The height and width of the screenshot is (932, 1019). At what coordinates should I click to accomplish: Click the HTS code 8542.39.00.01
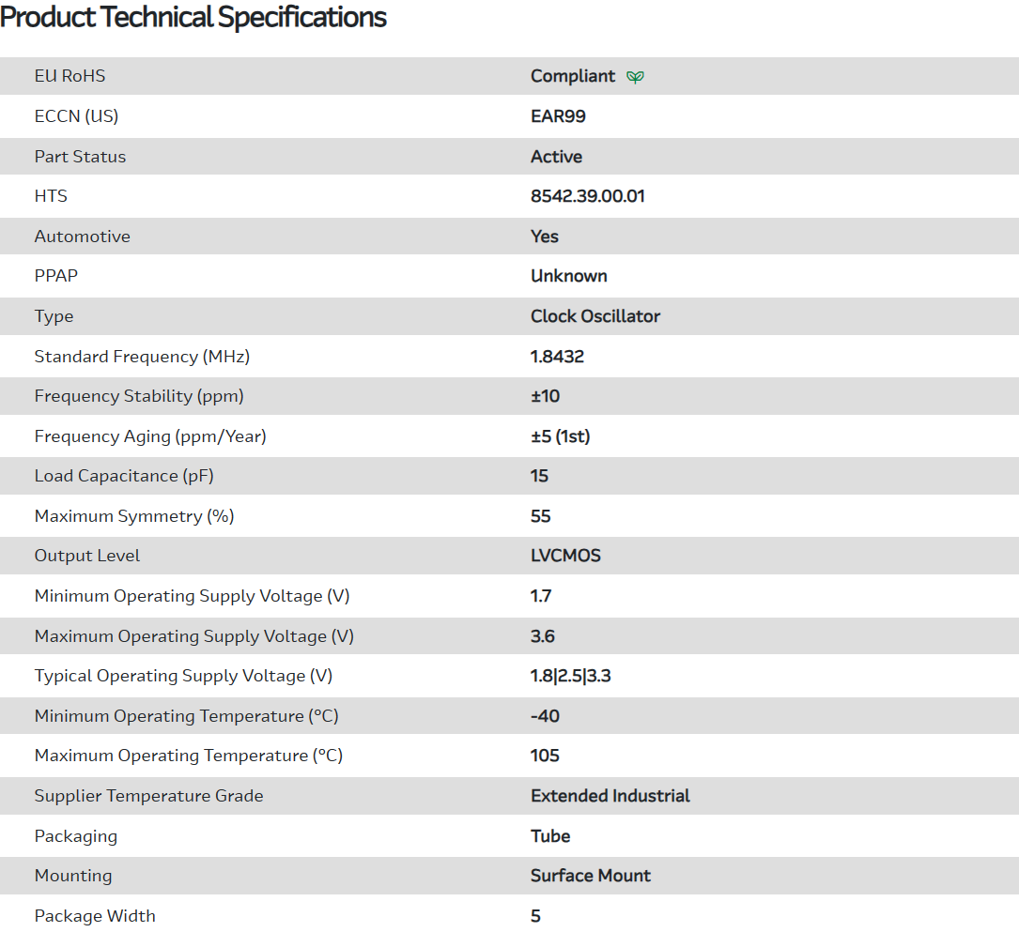587,196
